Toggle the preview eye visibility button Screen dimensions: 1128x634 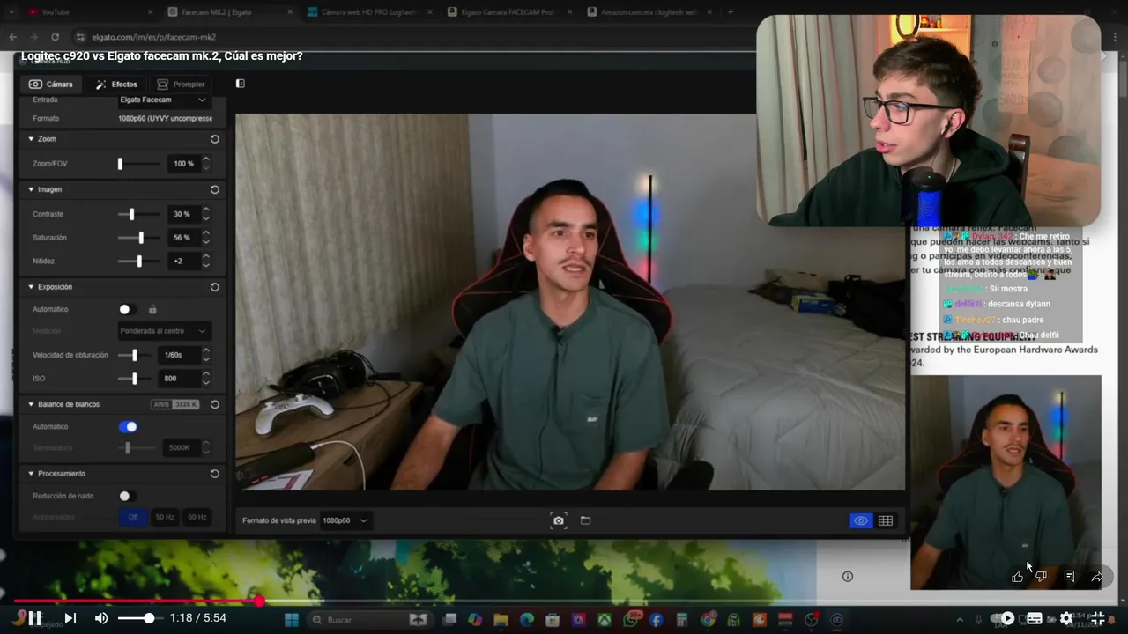click(861, 520)
